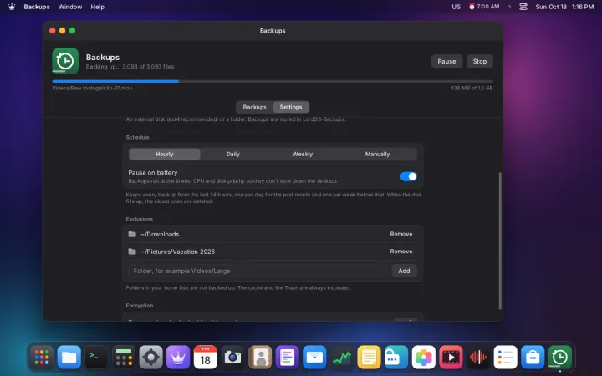Screen dimensions: 602x376
Task: Click the Backups app clock icon in header
Action: pos(65,61)
